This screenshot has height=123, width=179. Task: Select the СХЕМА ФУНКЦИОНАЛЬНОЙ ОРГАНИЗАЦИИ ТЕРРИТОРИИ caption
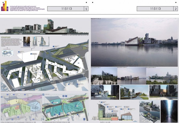click(x=18, y=122)
